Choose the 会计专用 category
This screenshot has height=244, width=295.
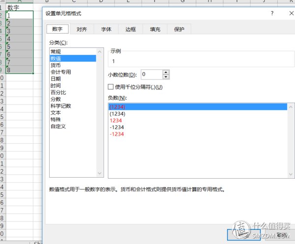tap(73, 72)
